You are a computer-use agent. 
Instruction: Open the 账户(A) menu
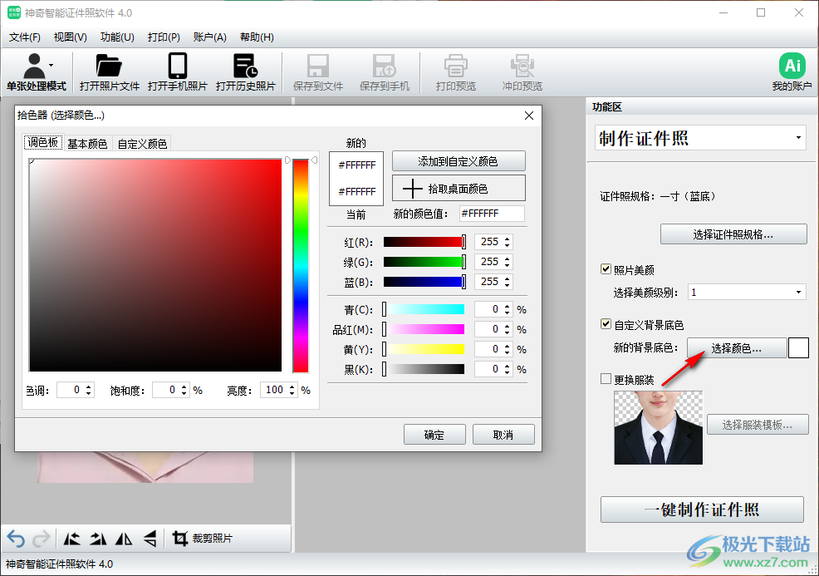tap(209, 37)
